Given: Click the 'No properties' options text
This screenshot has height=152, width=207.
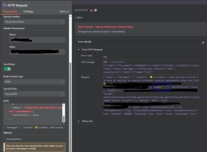Looking at the screenshot, I should click(x=14, y=139).
